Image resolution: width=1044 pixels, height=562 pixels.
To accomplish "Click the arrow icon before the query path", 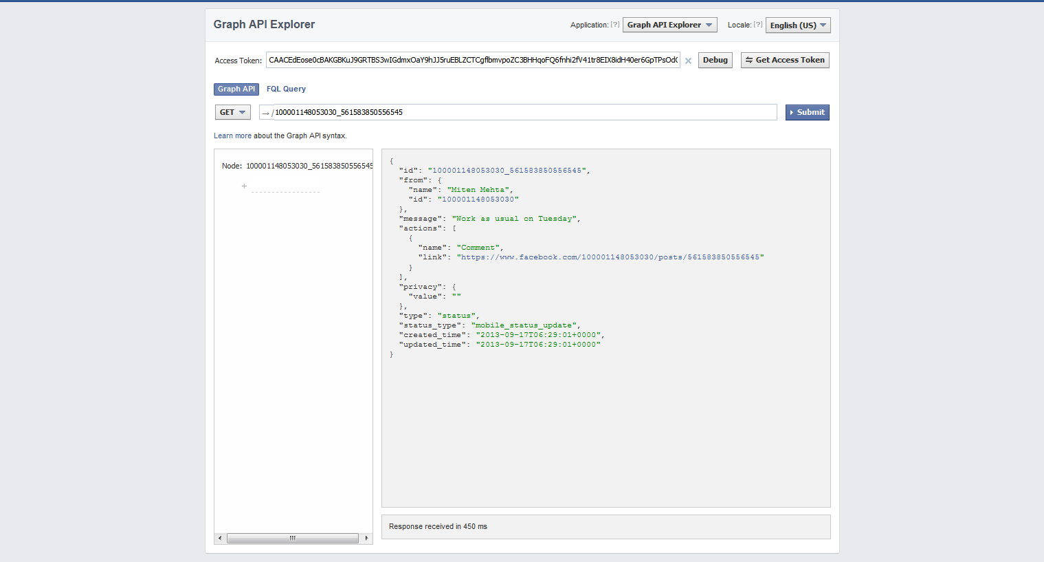I will pyautogui.click(x=265, y=113).
